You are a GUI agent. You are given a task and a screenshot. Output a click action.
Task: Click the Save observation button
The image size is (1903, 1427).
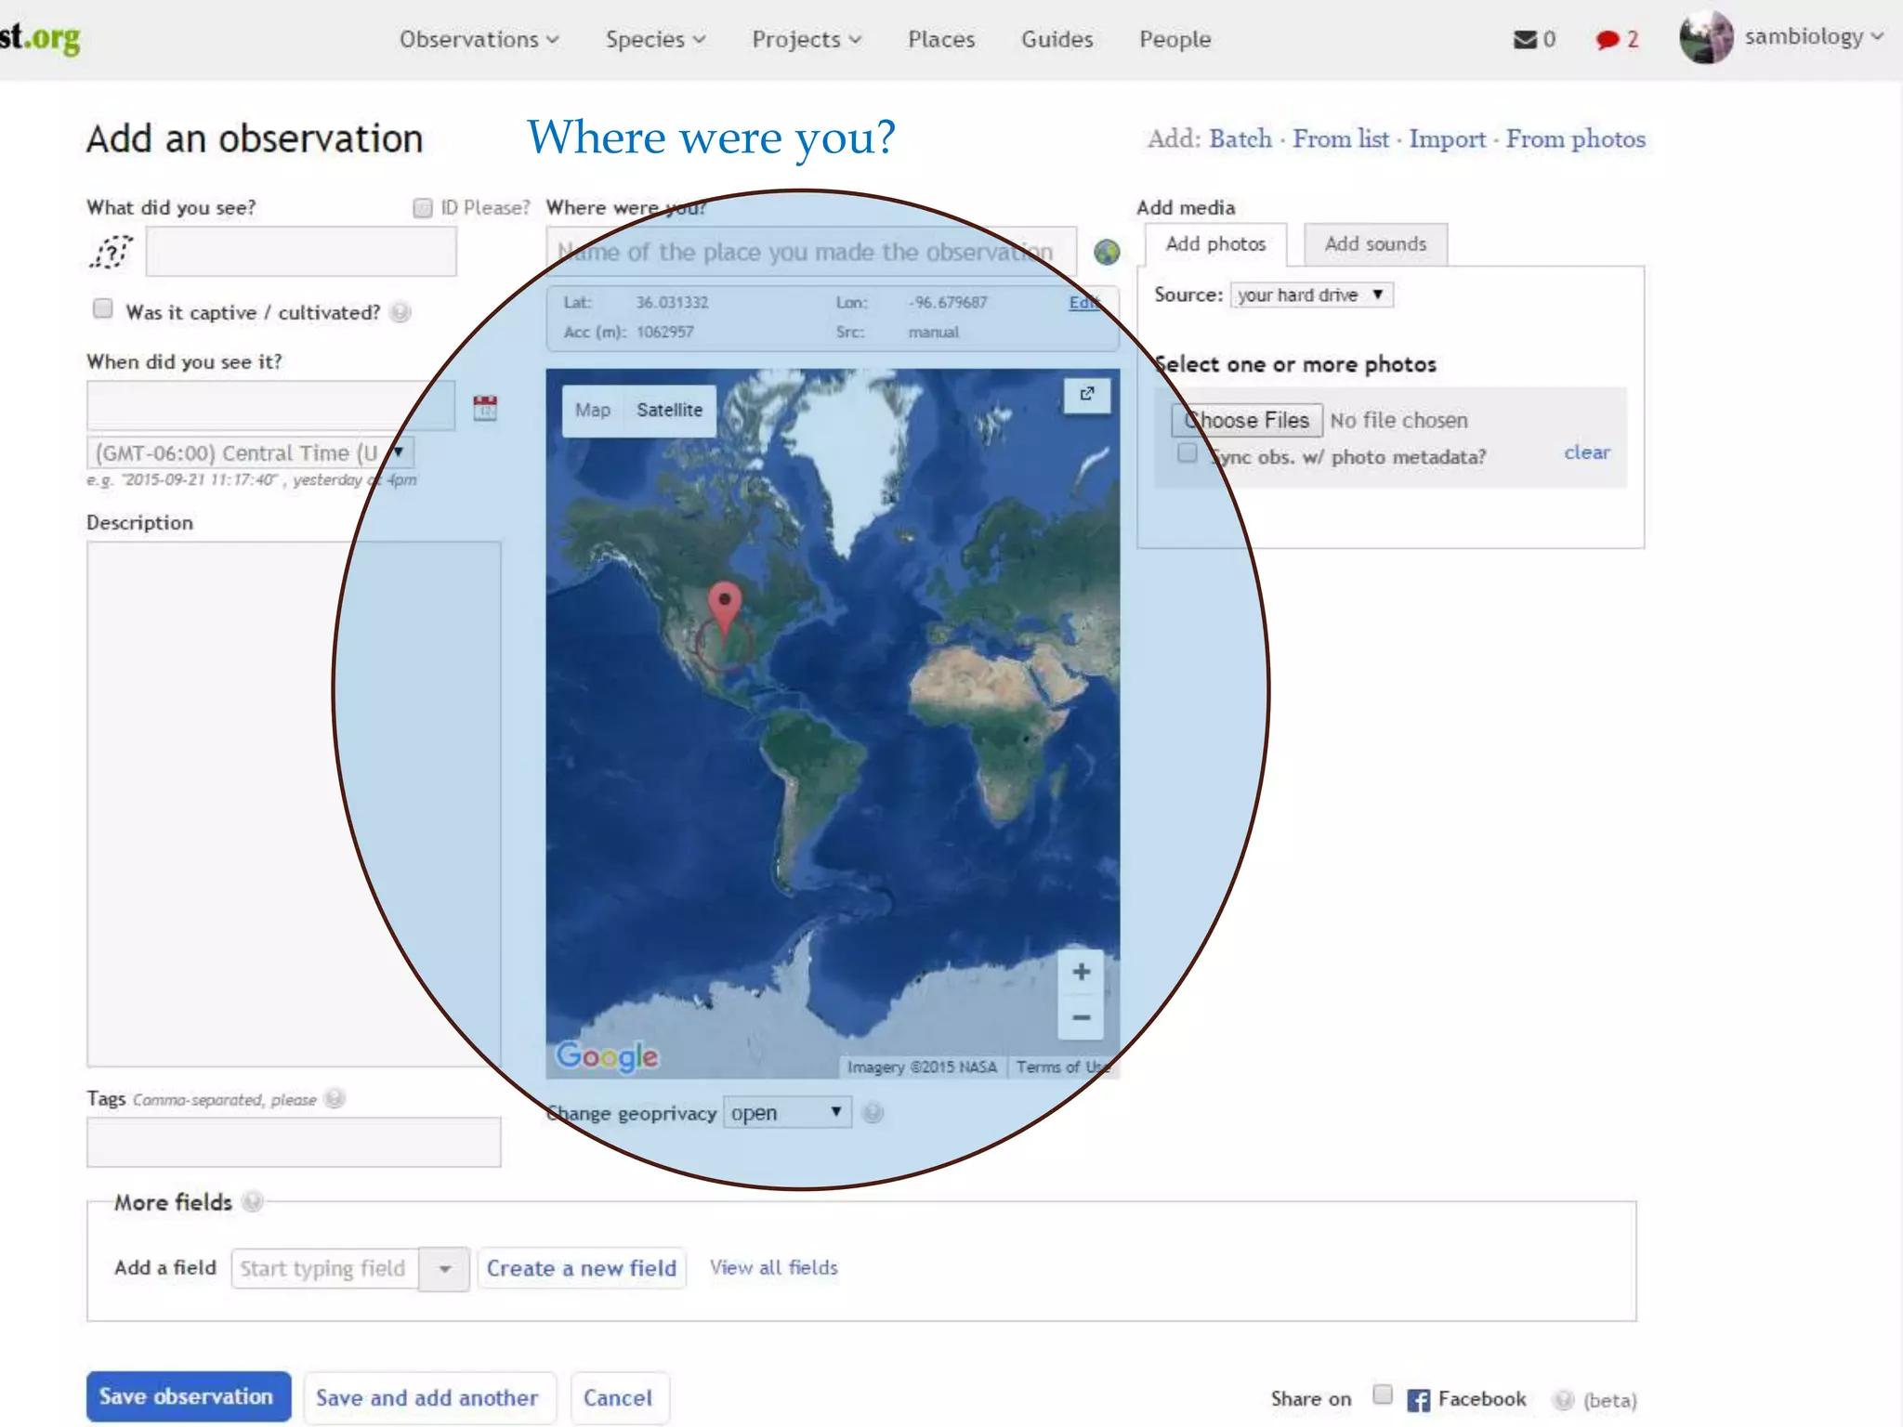pos(188,1396)
